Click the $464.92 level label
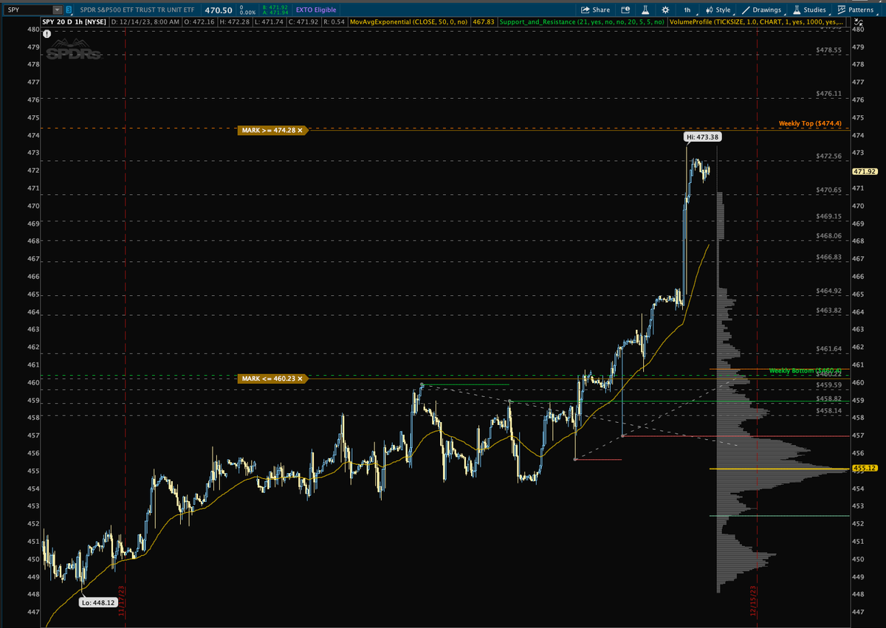 [x=829, y=291]
